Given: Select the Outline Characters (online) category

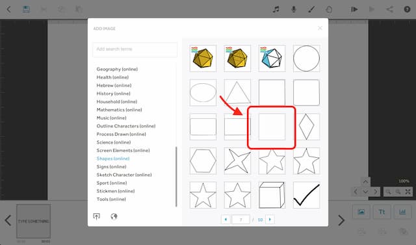Looking at the screenshot, I should pos(126,126).
